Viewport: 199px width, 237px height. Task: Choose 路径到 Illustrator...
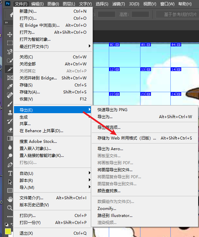pyautogui.click(x=145, y=215)
